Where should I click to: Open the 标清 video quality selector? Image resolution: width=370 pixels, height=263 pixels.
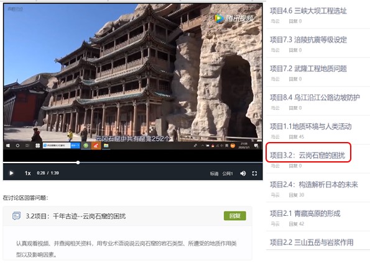click(214, 174)
